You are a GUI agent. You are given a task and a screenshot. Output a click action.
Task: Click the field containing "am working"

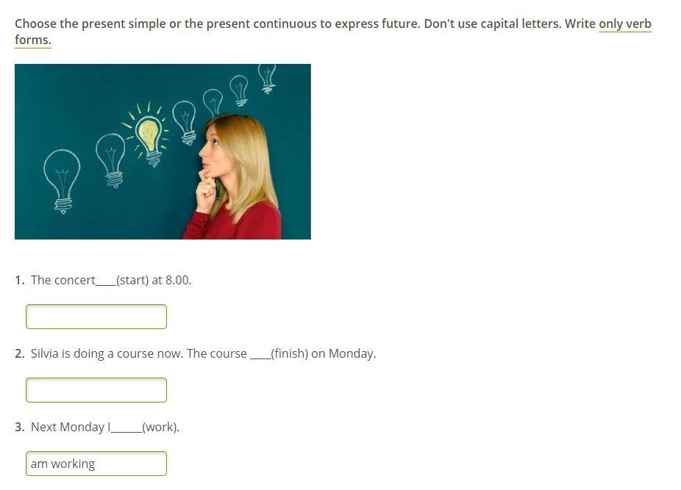pos(96,464)
